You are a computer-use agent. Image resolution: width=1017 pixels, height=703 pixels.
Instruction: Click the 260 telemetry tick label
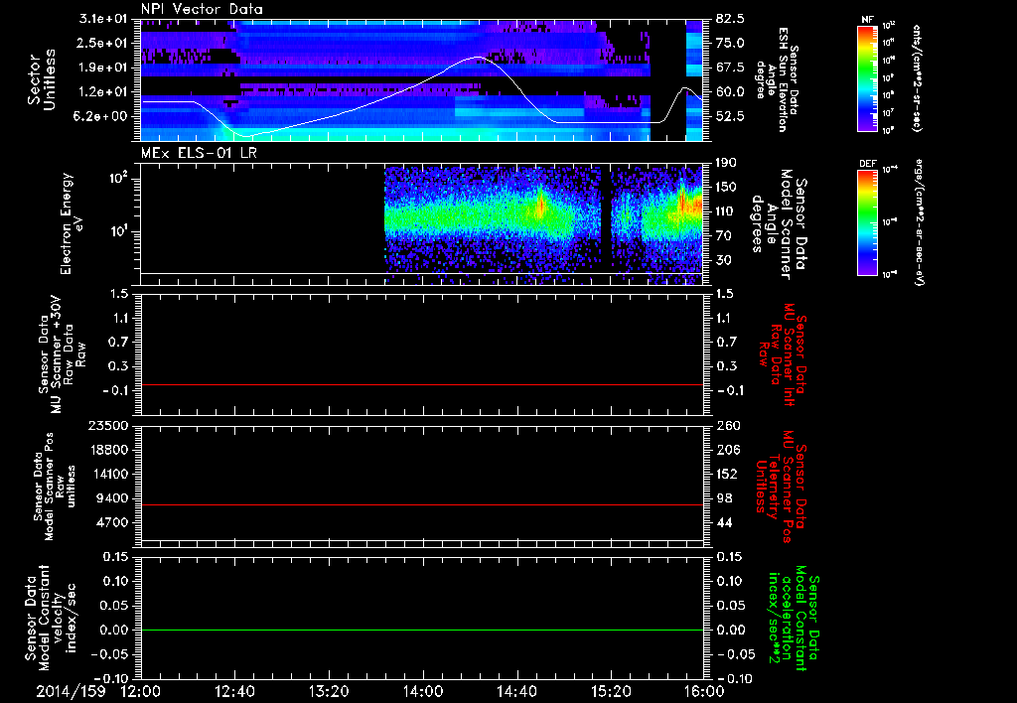pyautogui.click(x=728, y=425)
